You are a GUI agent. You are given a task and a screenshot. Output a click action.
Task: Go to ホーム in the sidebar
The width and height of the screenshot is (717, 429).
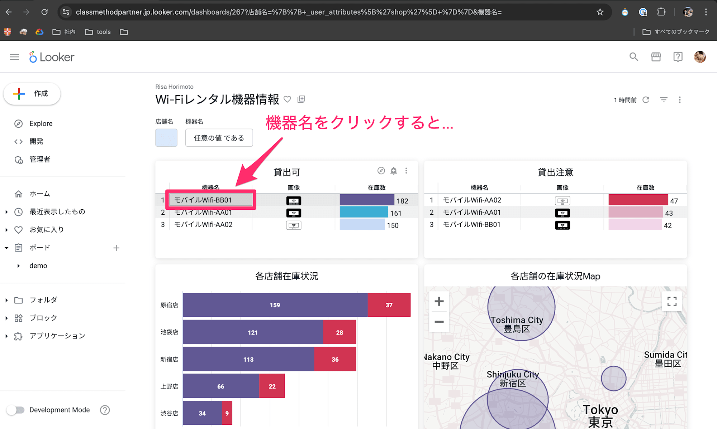(x=39, y=194)
